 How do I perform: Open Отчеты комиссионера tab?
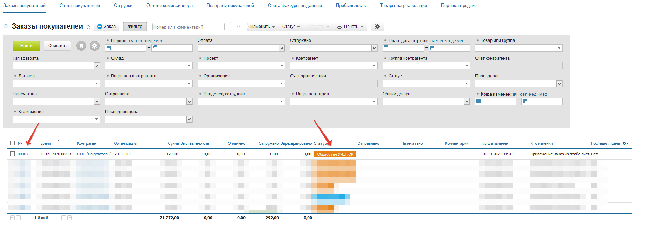click(x=170, y=6)
